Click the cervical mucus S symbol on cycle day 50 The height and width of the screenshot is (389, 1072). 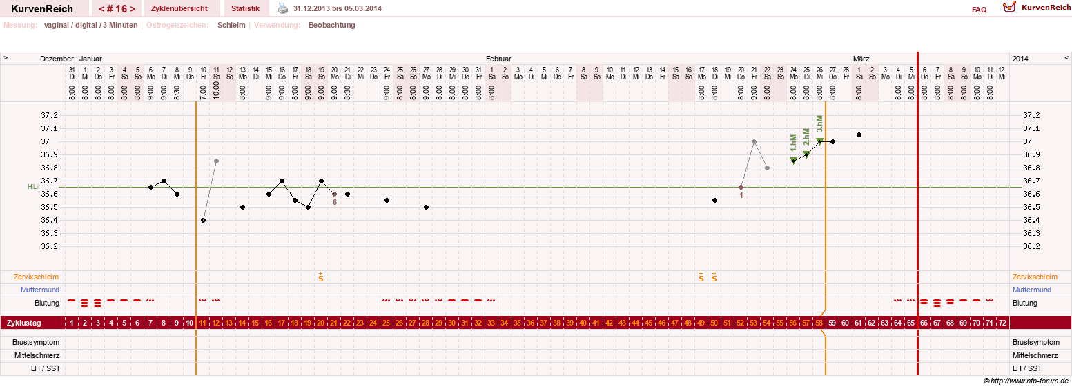(714, 277)
